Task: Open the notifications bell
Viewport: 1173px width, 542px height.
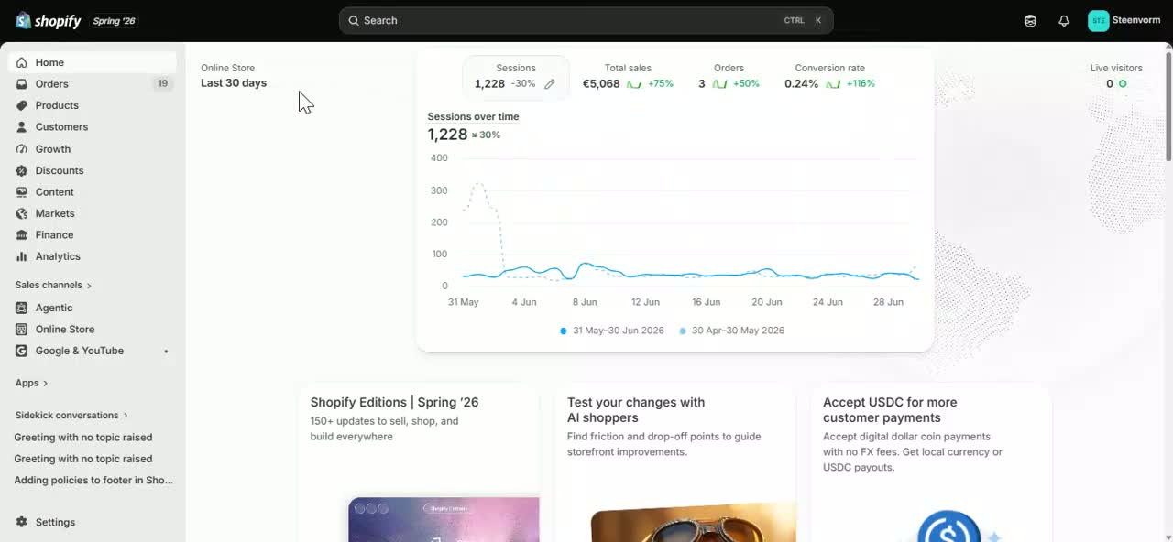Action: 1064,20
